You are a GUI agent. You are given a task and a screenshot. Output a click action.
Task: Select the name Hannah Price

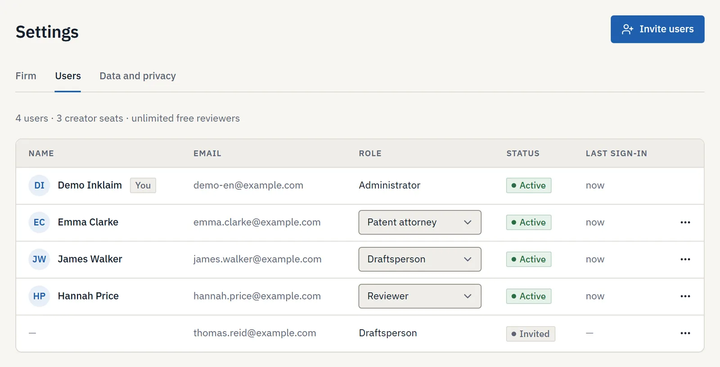pyautogui.click(x=88, y=296)
